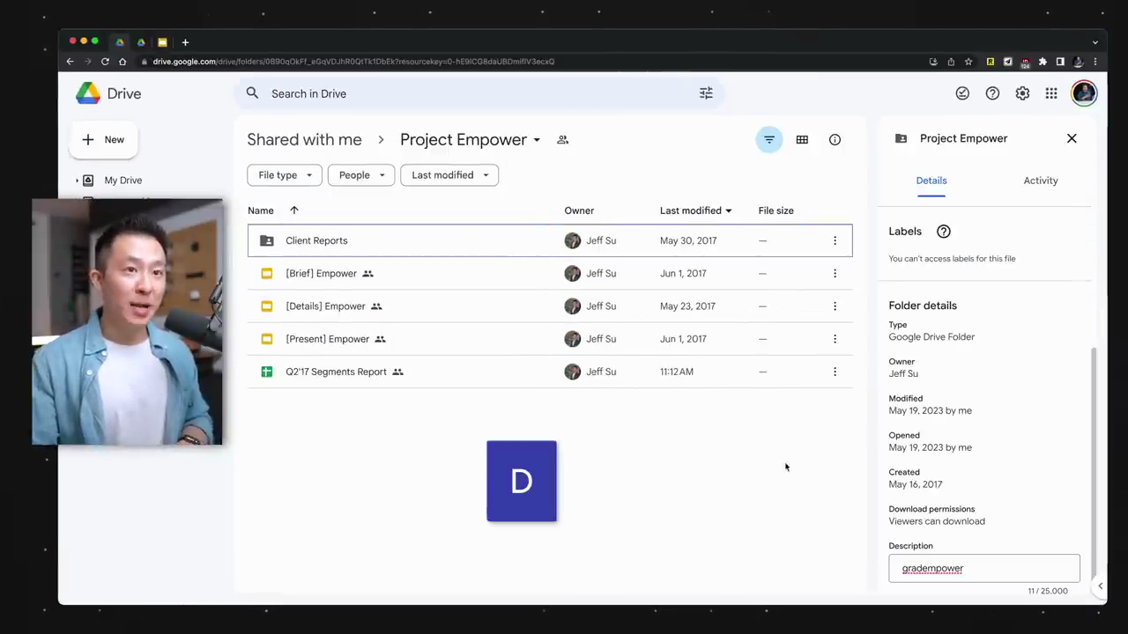1128x634 pixels.
Task: Create a new item with the New button
Action: [x=104, y=139]
